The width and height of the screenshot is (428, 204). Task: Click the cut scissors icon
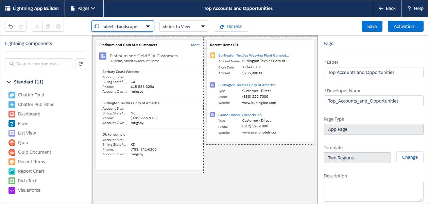tap(37, 26)
